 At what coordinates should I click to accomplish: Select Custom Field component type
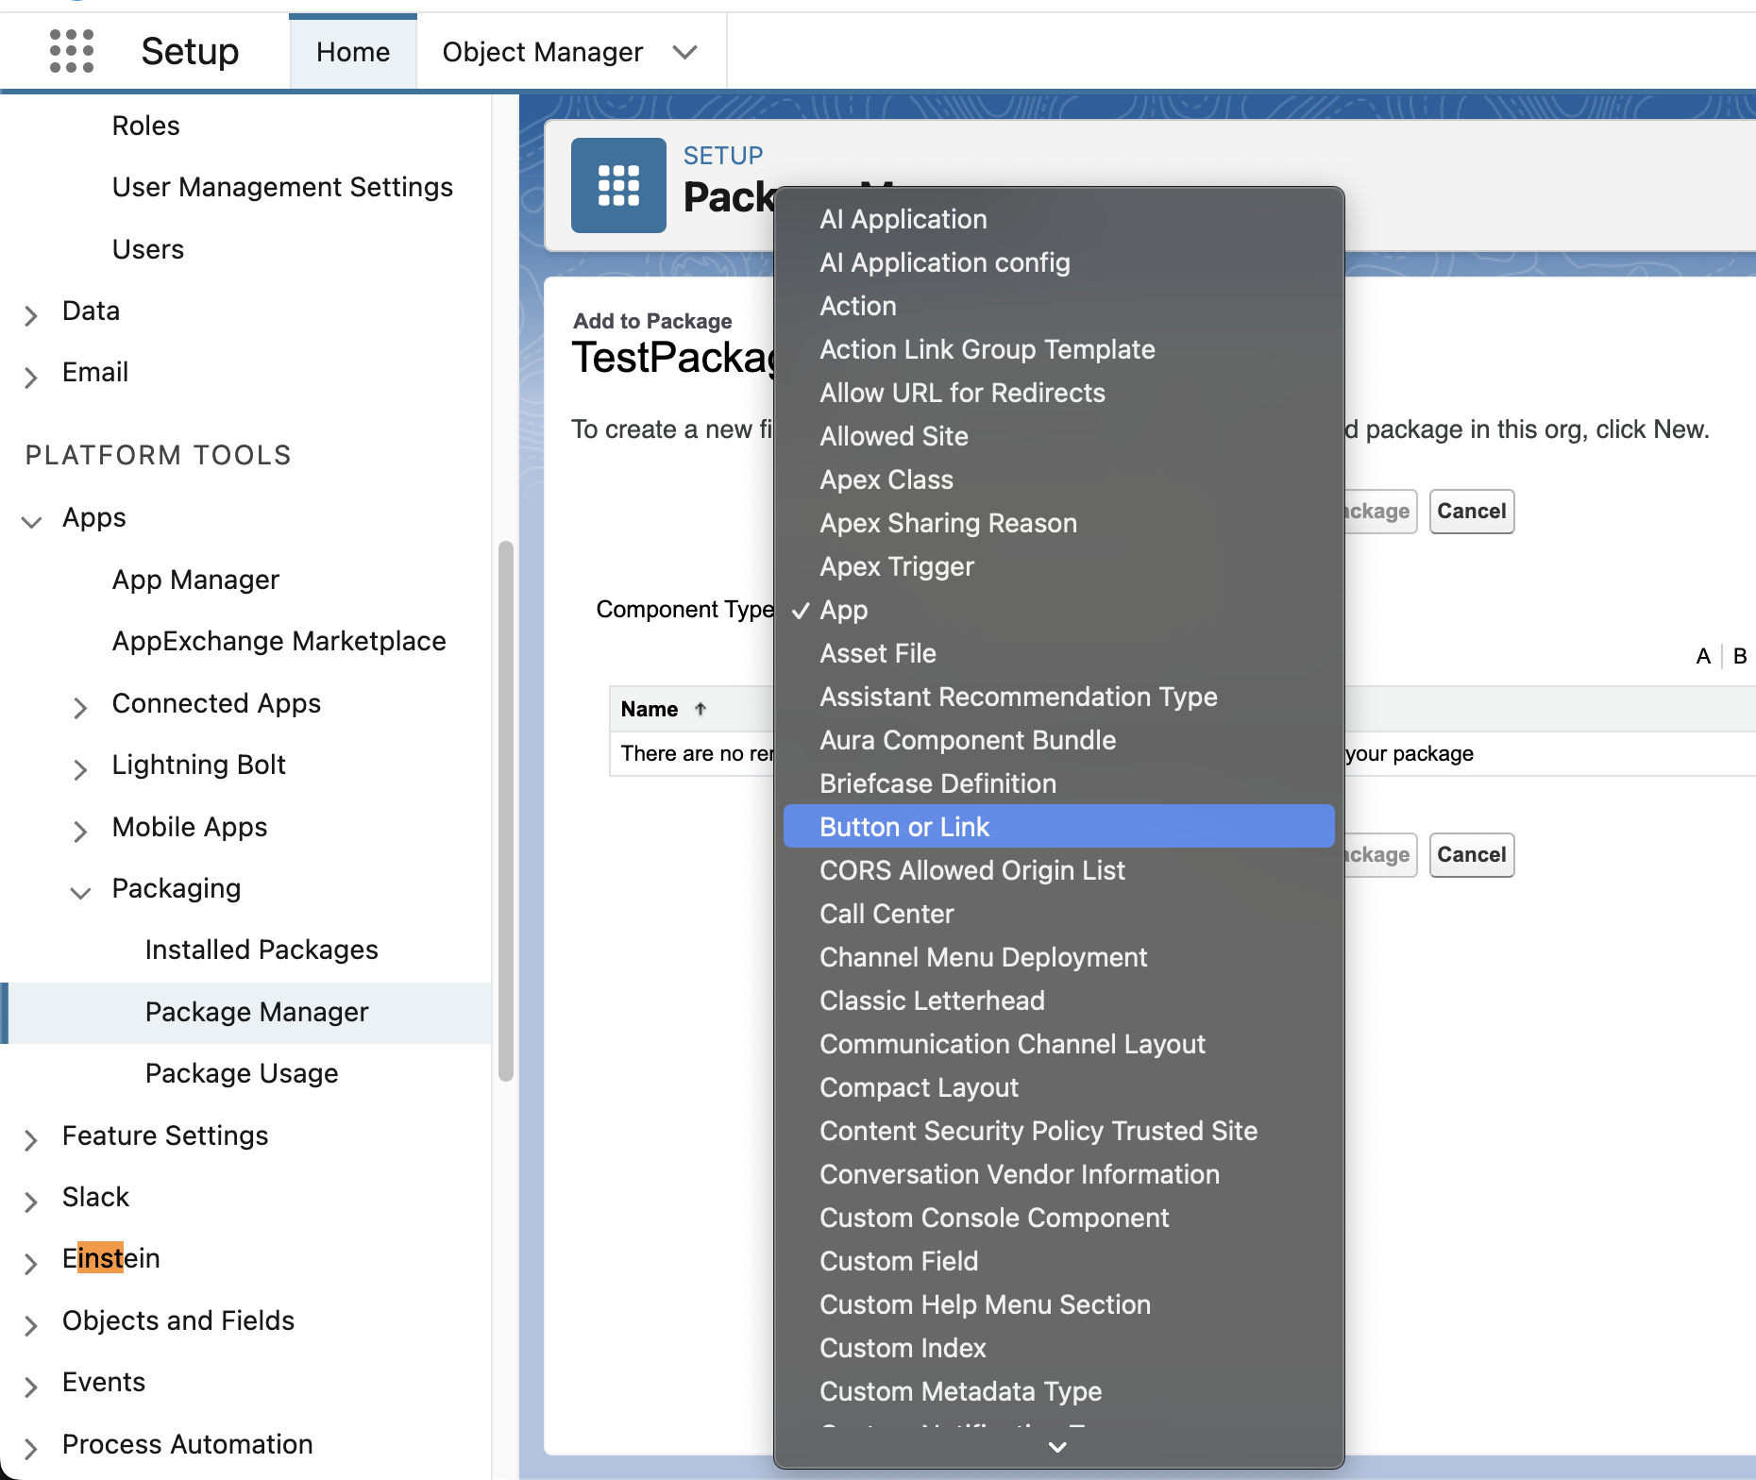coord(1059,1261)
